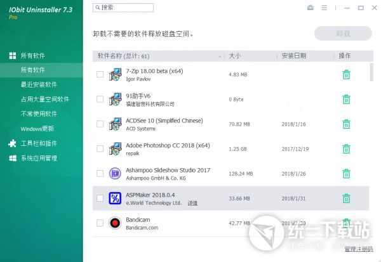Click the ACDSee 10 program icon
This screenshot has width=381, height=262.
click(x=115, y=124)
